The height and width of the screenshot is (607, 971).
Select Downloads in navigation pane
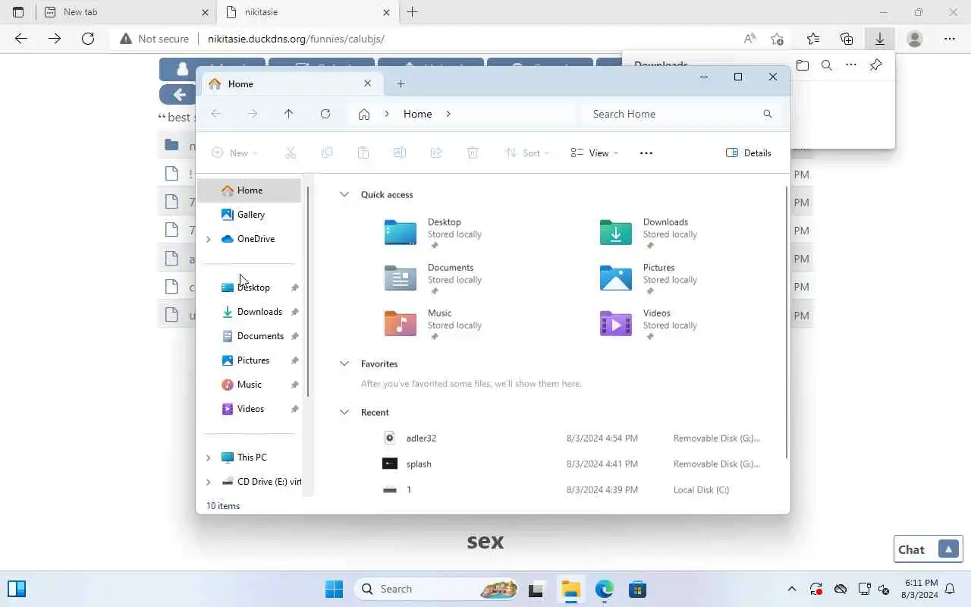tap(250, 312)
